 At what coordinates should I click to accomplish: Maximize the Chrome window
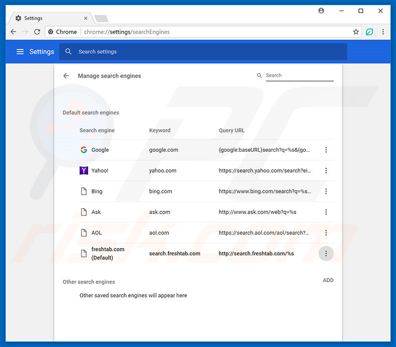[x=361, y=11]
